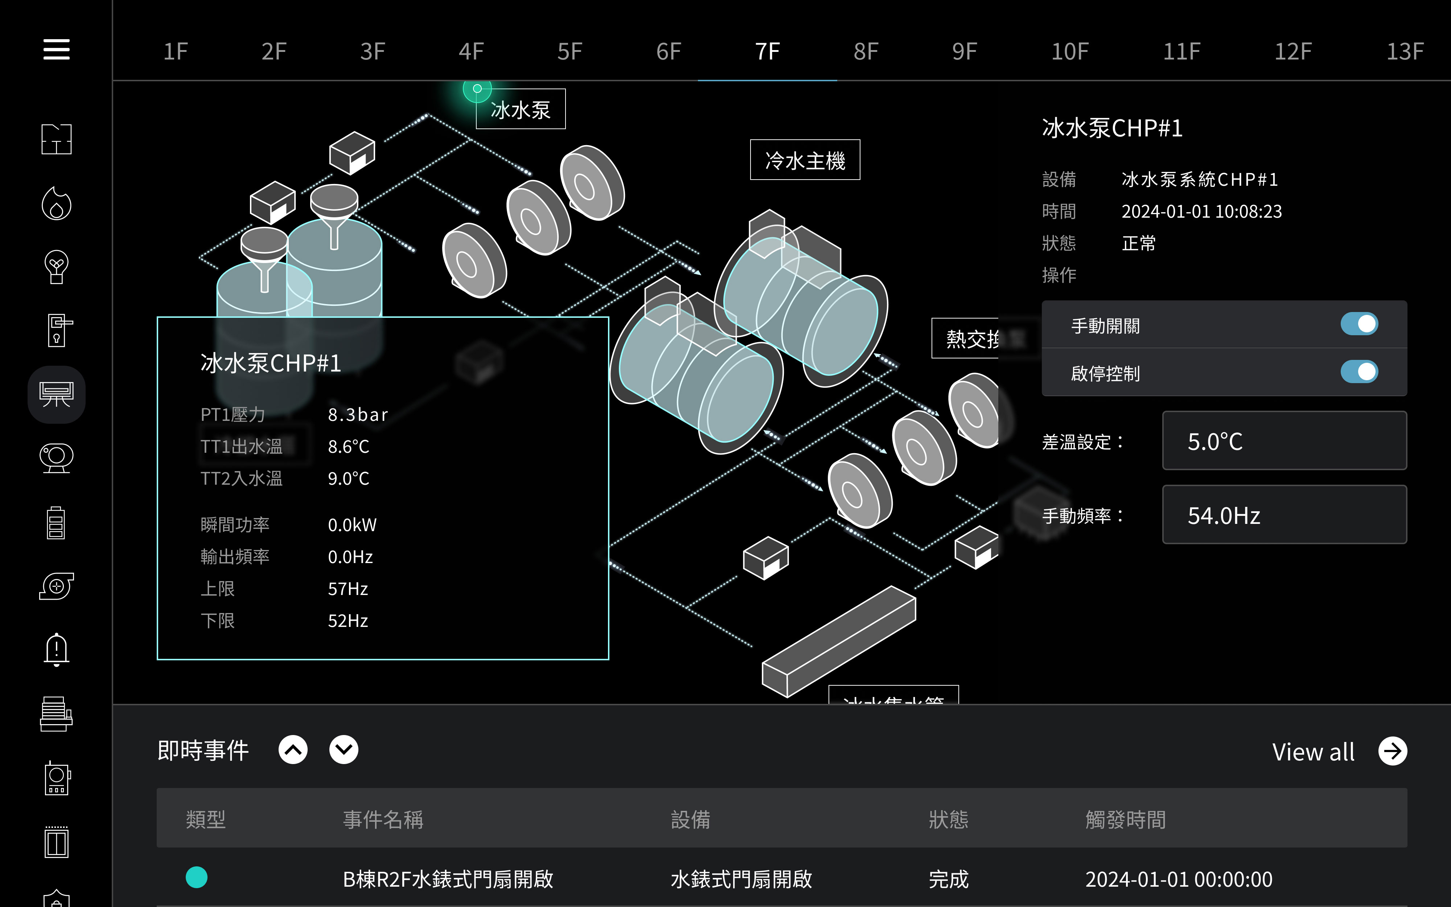Select the air conditioning sidebar icon
This screenshot has width=1451, height=907.
point(56,395)
